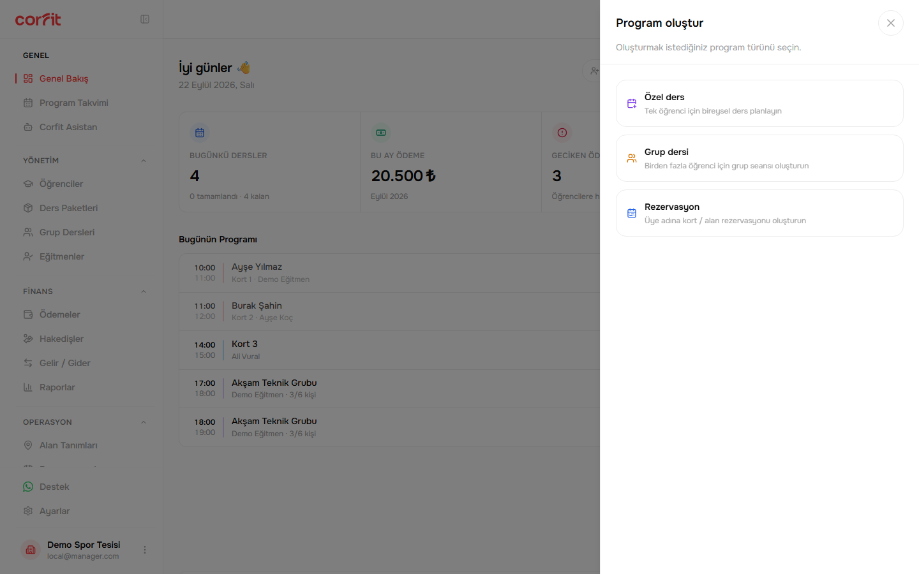Screen dimensions: 919x574
Task: Collapse the YÖNETİM section
Action: point(144,161)
